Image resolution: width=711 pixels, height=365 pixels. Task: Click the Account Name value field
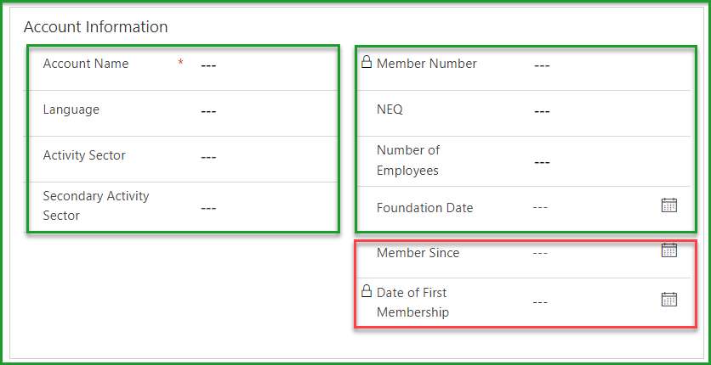click(208, 65)
